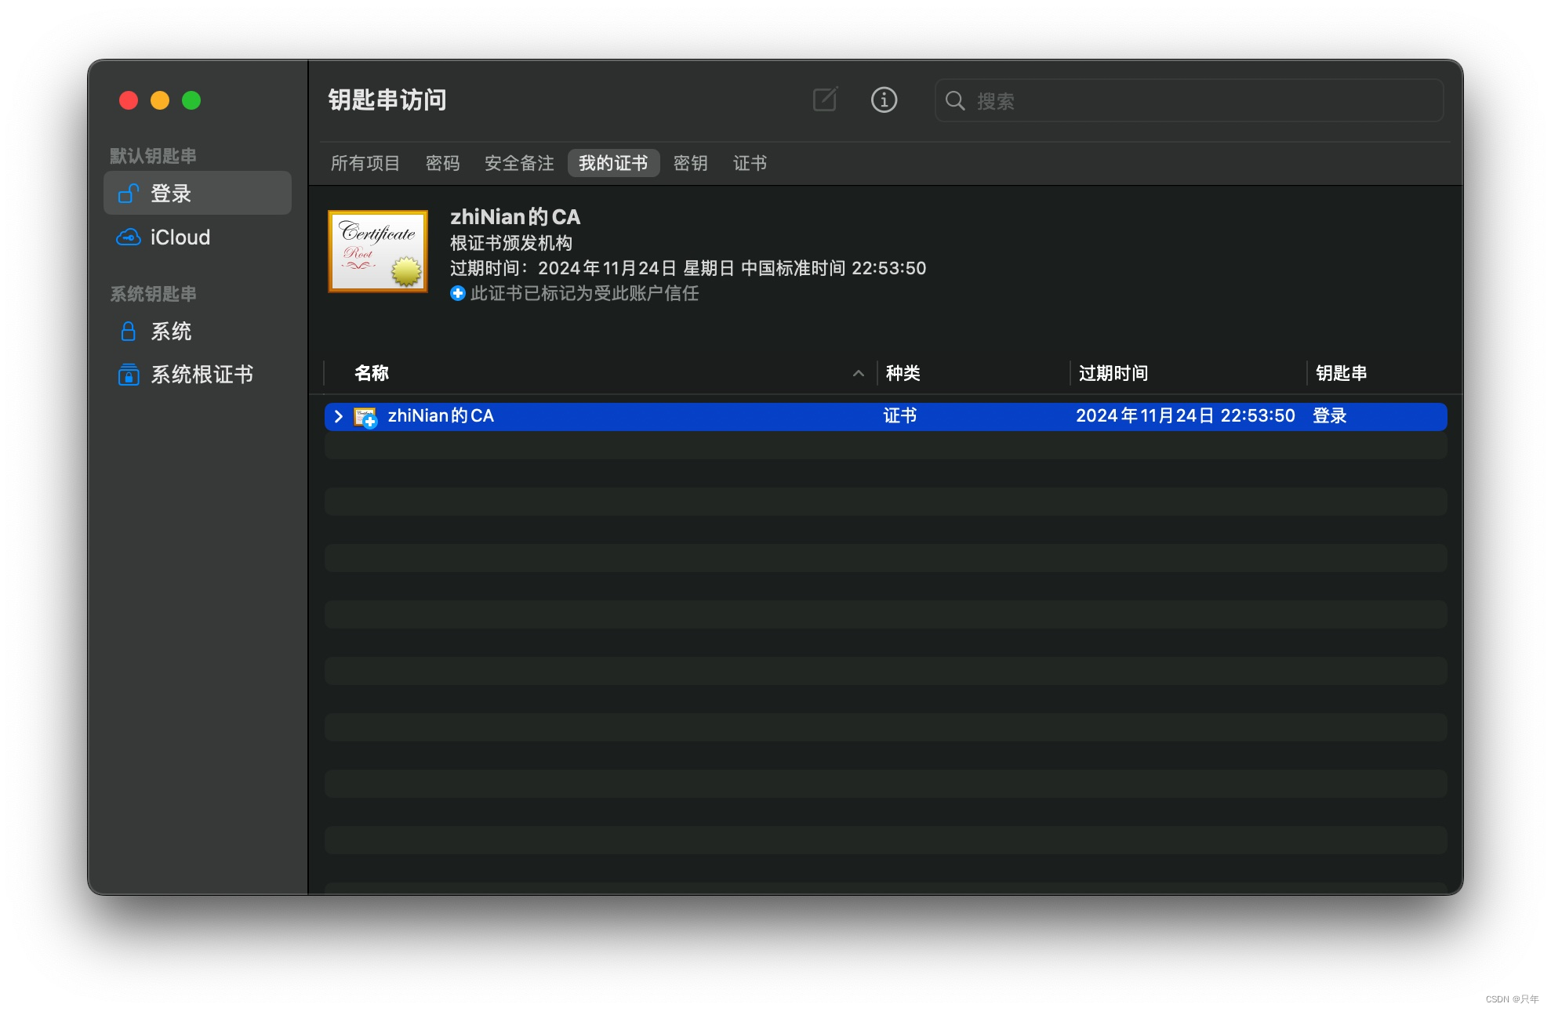Click the 钥匙串 column header
1551x1011 pixels.
1341,373
